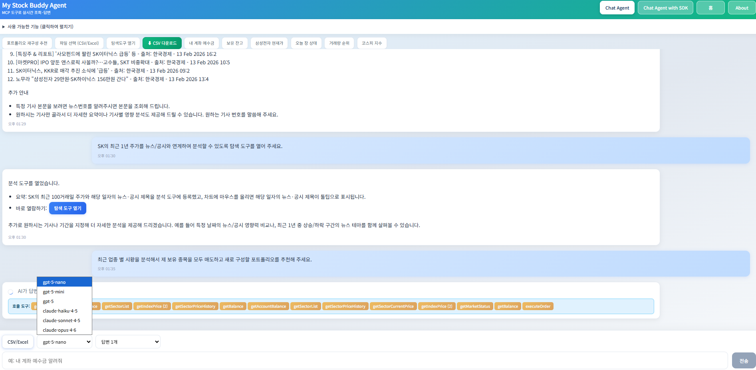Switch to Chat Agent with SDK tab

[x=665, y=8]
